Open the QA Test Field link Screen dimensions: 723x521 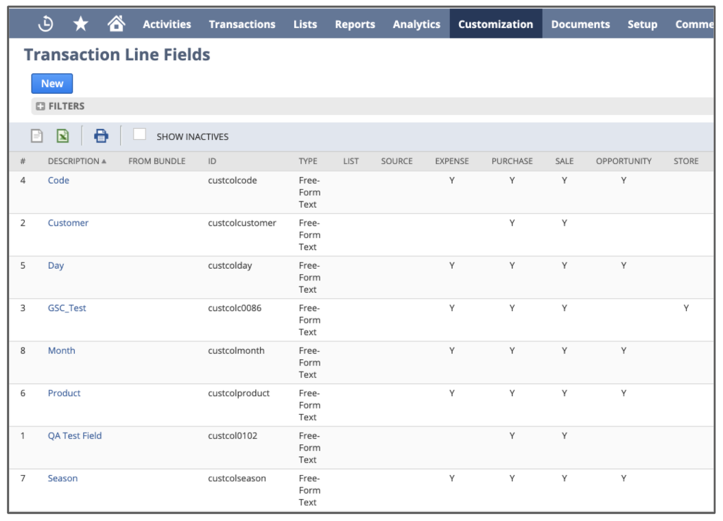[74, 435]
